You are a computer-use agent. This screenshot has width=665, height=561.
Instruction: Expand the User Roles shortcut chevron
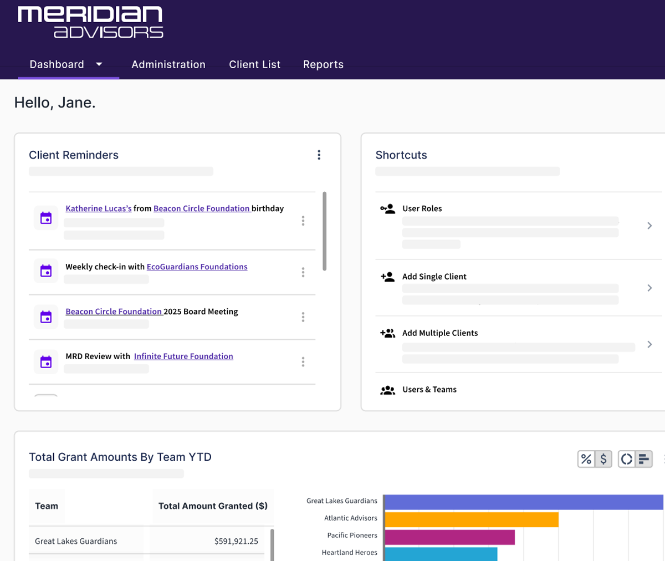(x=649, y=226)
